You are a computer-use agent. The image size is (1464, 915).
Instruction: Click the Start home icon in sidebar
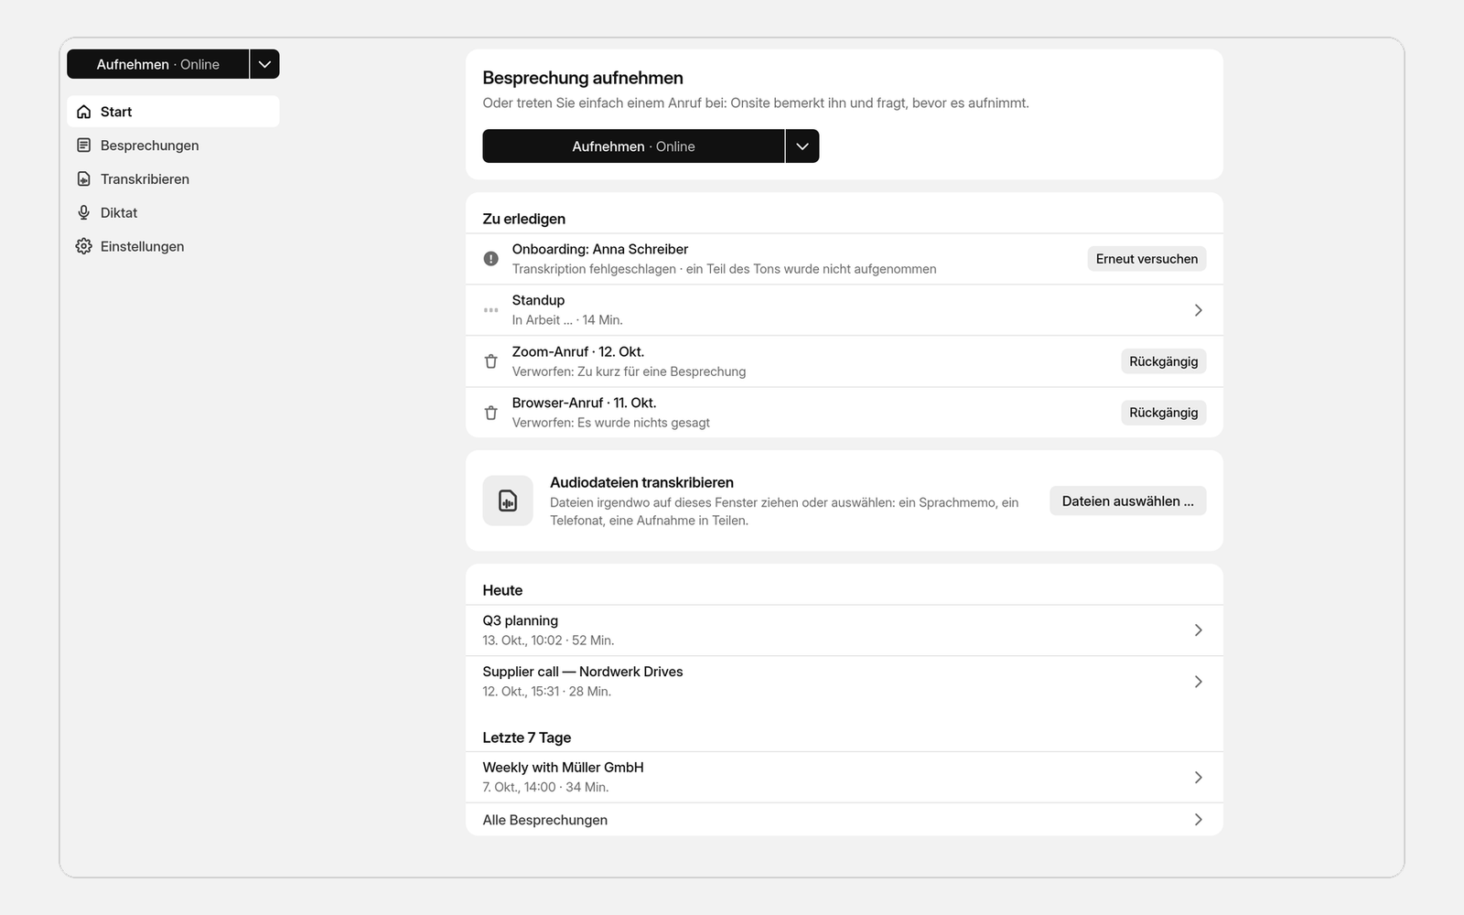84,112
